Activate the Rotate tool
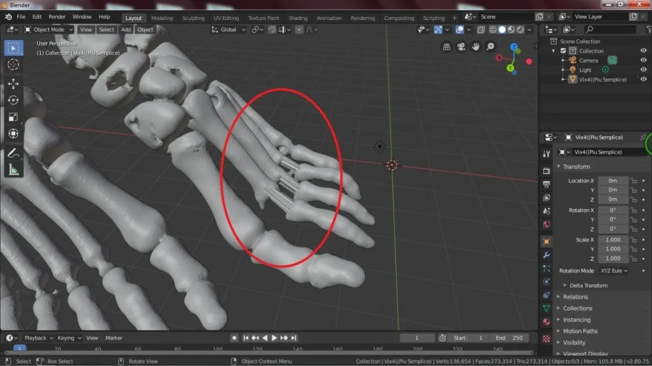The image size is (652, 366). point(13,100)
